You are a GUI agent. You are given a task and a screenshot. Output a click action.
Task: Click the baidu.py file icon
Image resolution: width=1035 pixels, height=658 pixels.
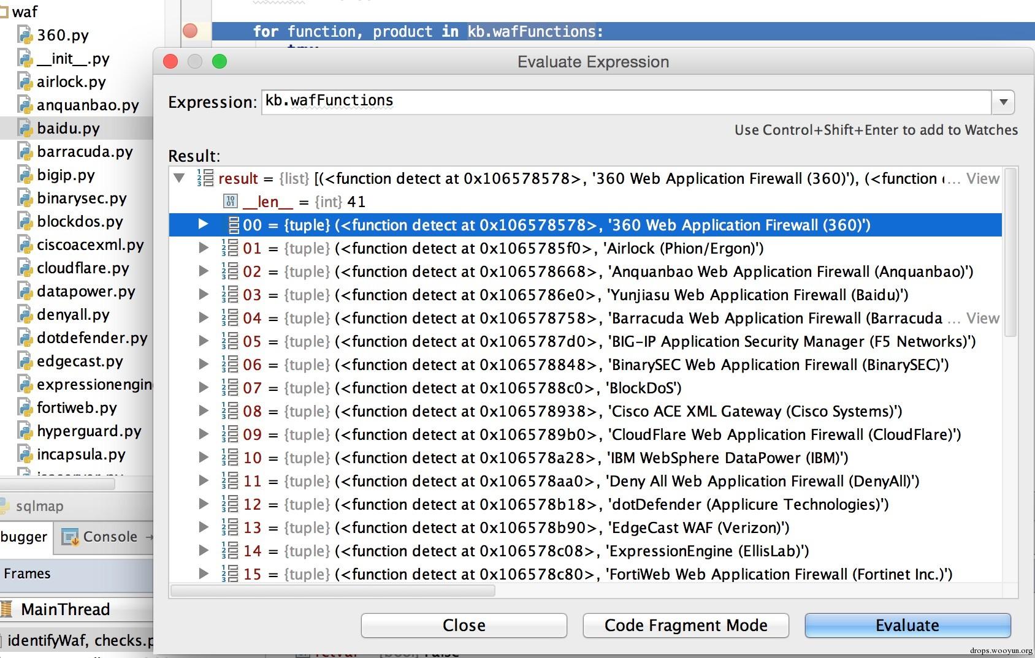pos(25,128)
